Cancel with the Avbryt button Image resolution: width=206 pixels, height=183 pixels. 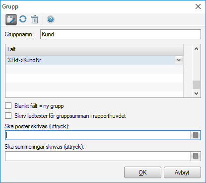click(182, 173)
